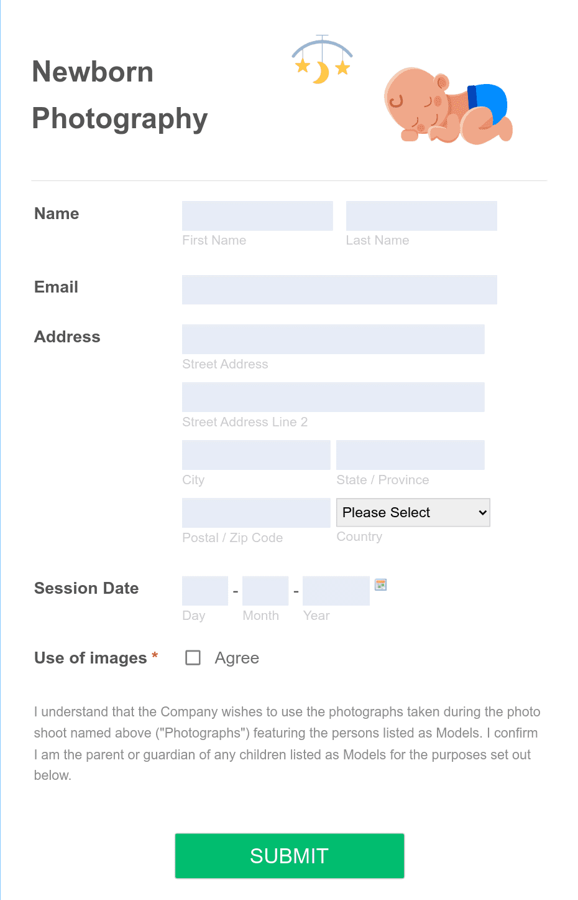Click the Newborn Photography heading
Image resolution: width=578 pixels, height=900 pixels.
pos(120,95)
